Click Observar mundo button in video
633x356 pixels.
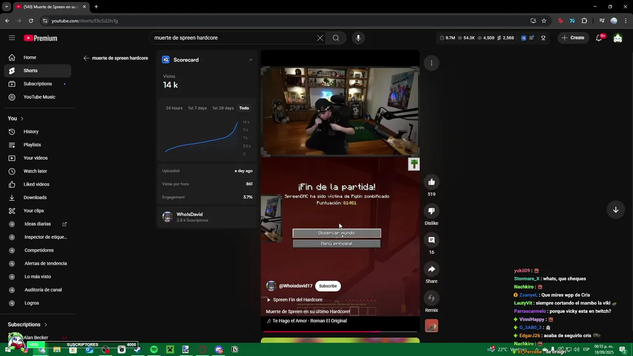tap(337, 233)
